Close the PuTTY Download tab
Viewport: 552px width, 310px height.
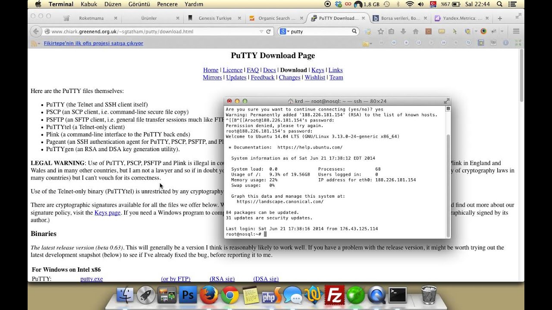(x=364, y=19)
